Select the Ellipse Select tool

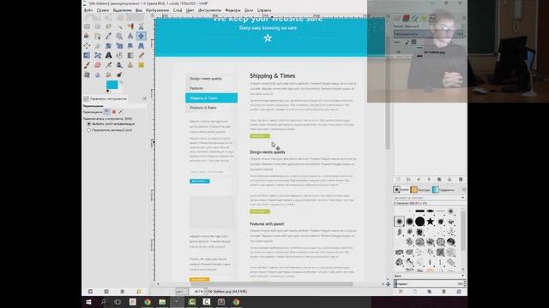(x=98, y=27)
